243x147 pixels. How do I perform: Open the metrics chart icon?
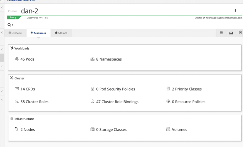point(231,33)
